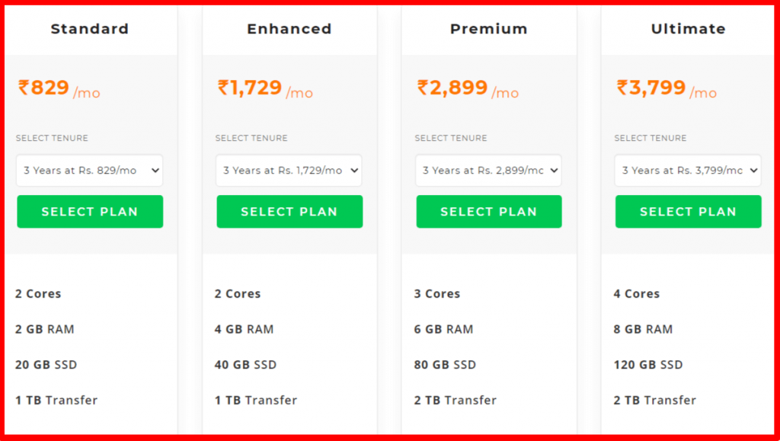Choose Select Plan under Enhanced
The width and height of the screenshot is (780, 441).
(x=289, y=212)
